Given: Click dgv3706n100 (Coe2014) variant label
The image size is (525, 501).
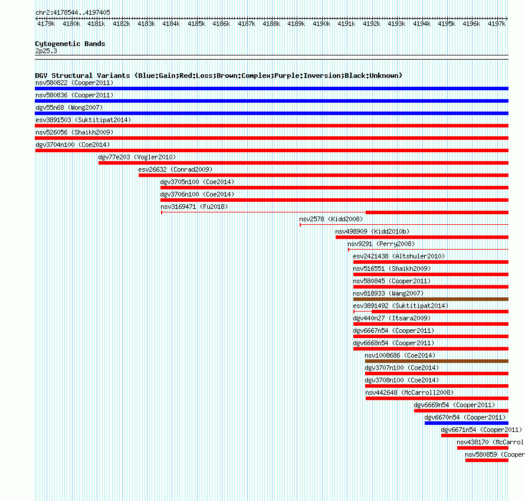Looking at the screenshot, I should [x=197, y=194].
